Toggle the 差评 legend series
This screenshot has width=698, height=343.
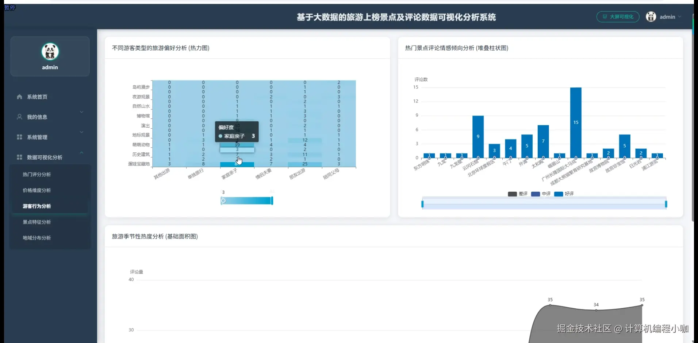(x=518, y=194)
